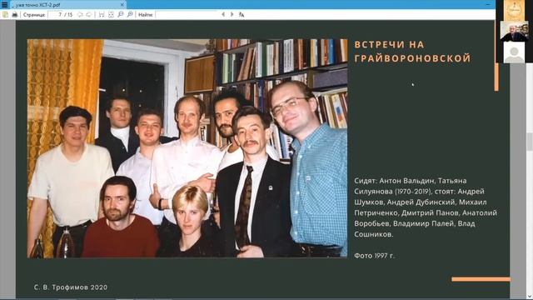
Task: Click the 'Страница:' label in toolbar
Action: [34, 15]
